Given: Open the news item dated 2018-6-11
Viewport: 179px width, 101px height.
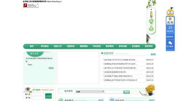Looking at the screenshot, I should coord(120,60).
